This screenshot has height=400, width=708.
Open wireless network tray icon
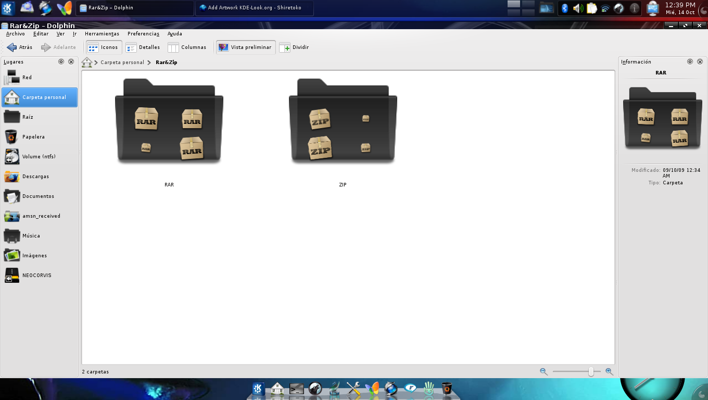coord(605,8)
